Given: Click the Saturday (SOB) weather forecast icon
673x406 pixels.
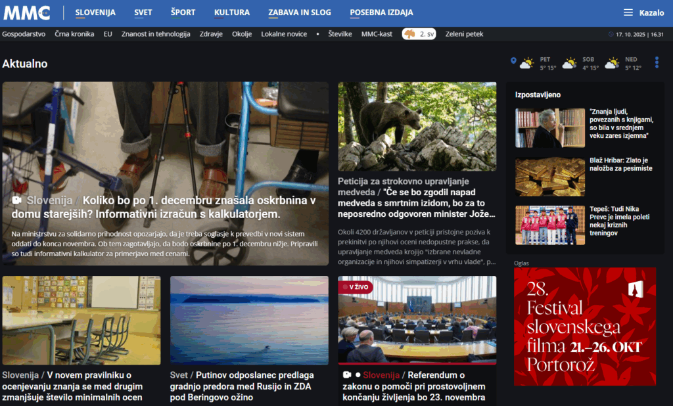Looking at the screenshot, I should point(569,63).
